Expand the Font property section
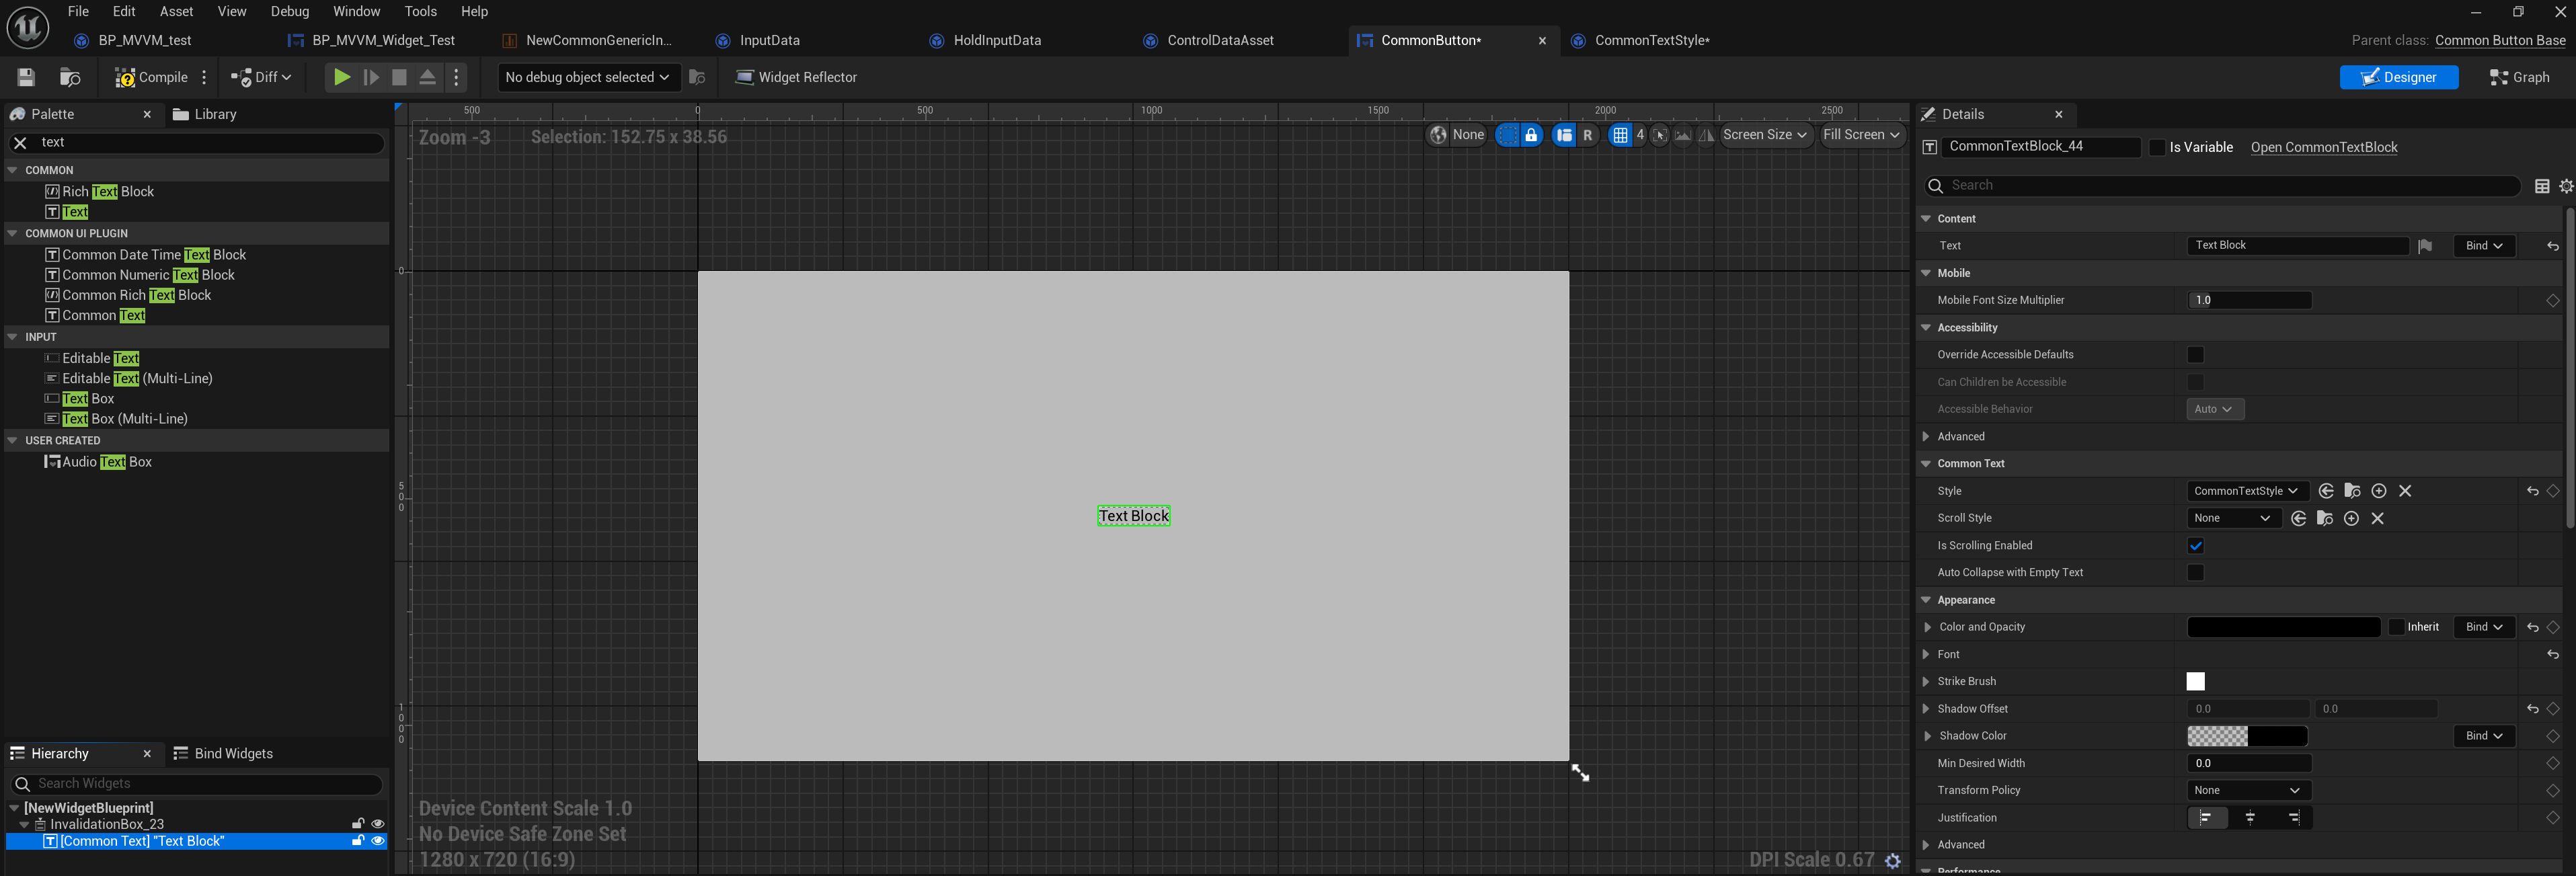The width and height of the screenshot is (2576, 876). point(1926,654)
